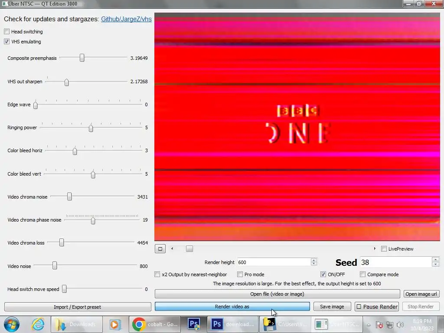Click the VHS out sharpen slider handle
Screen dimensions: 444x333
coord(66,82)
